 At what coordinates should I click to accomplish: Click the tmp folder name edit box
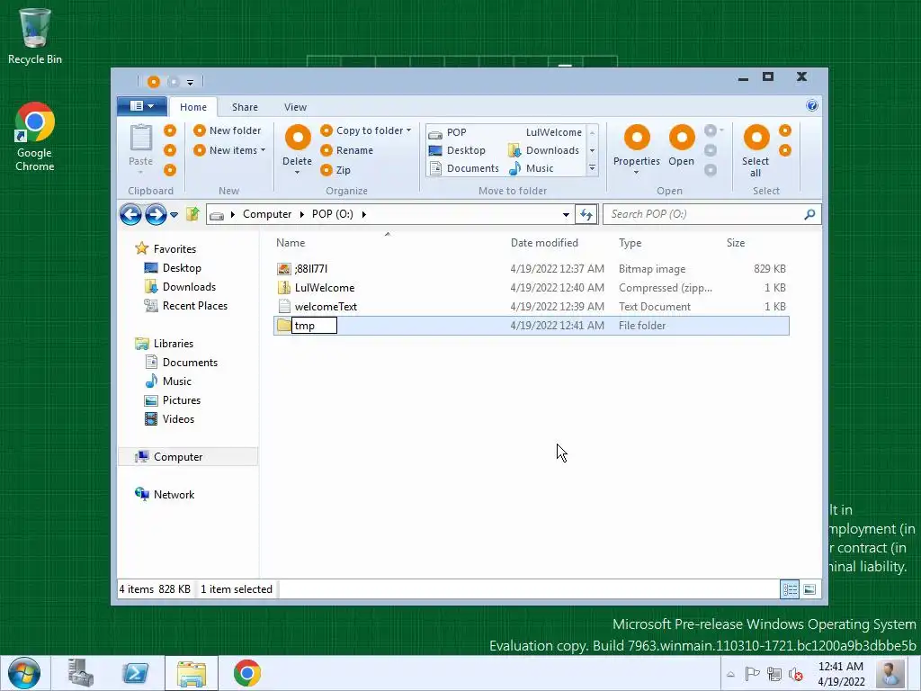click(x=314, y=326)
